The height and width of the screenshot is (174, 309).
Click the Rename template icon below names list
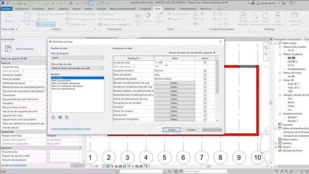tap(60, 117)
